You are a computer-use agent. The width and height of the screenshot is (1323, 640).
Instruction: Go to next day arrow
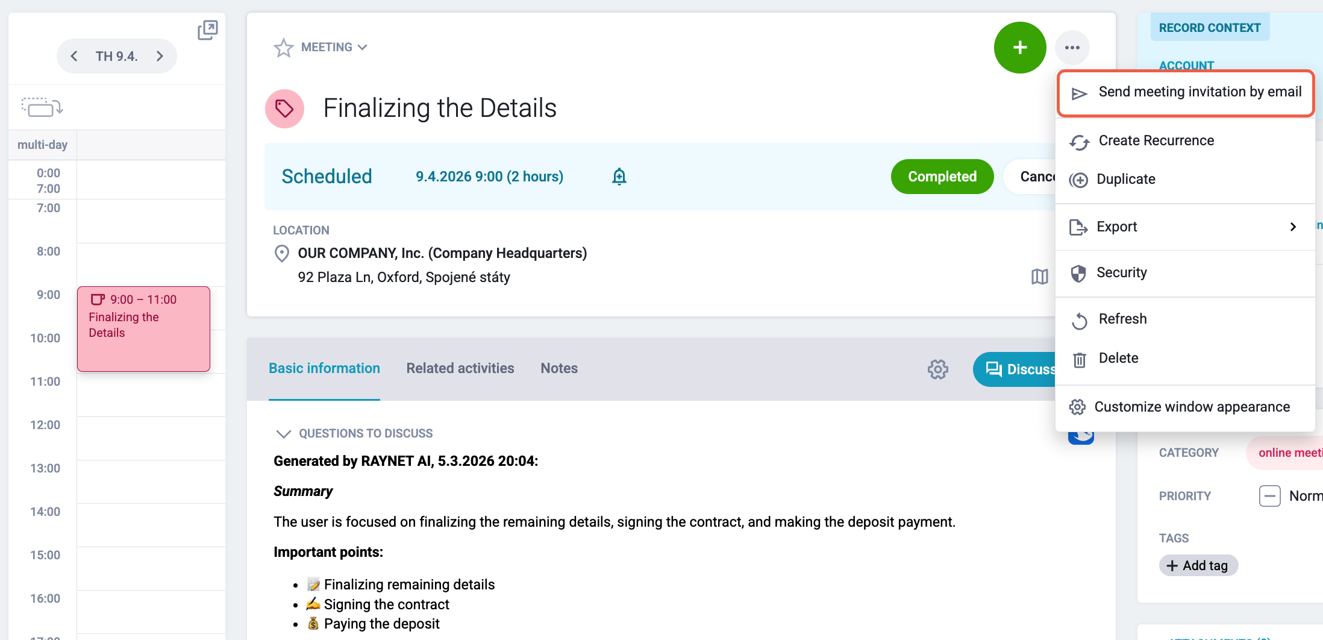(160, 56)
